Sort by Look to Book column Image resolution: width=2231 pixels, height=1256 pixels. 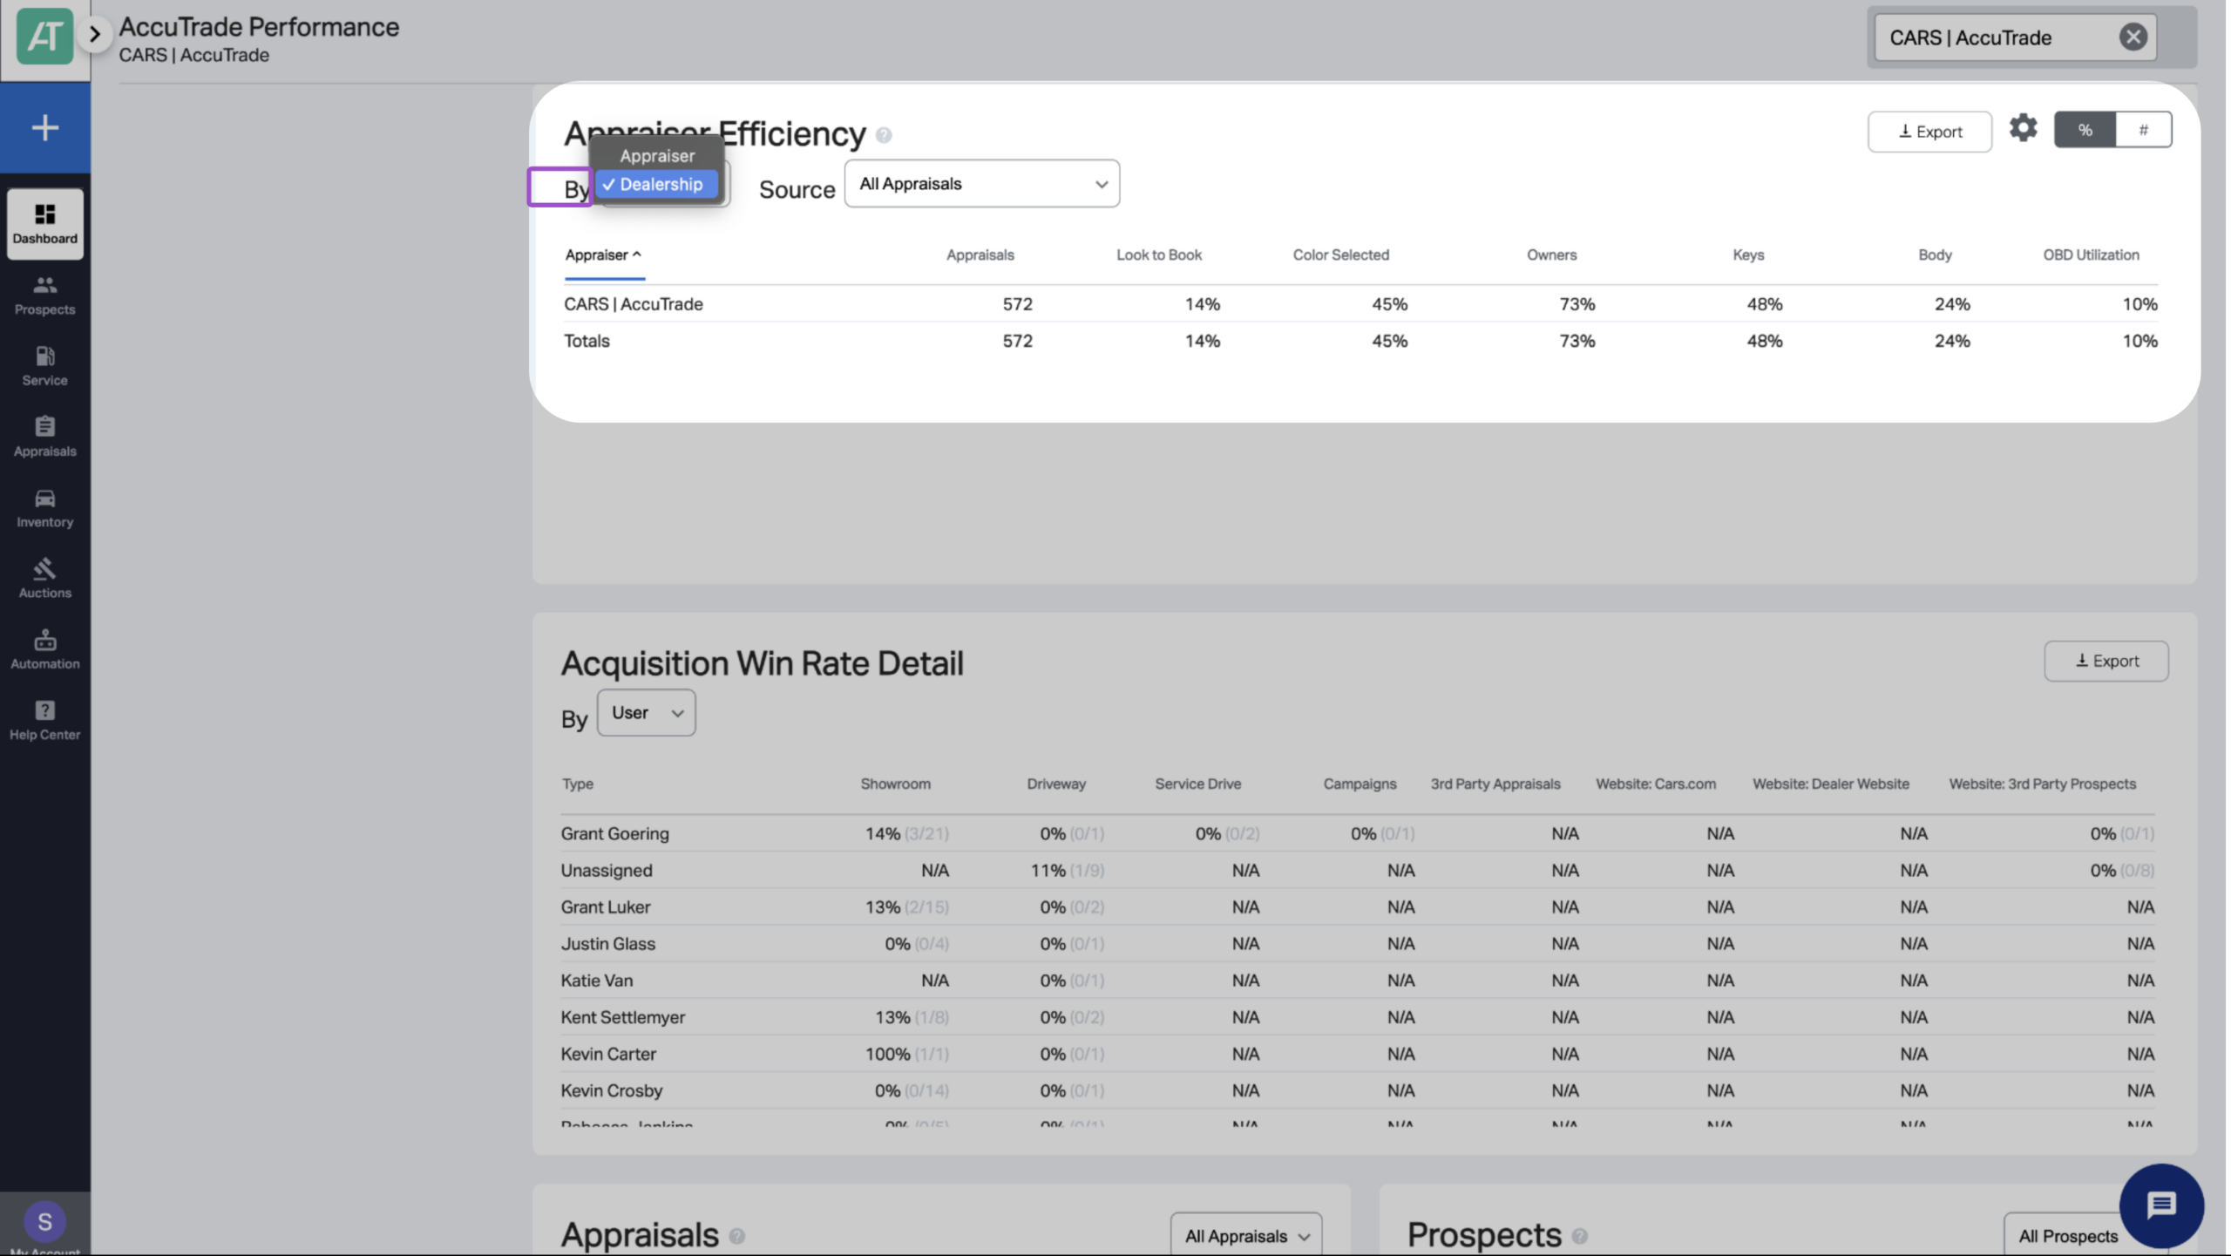1158,255
